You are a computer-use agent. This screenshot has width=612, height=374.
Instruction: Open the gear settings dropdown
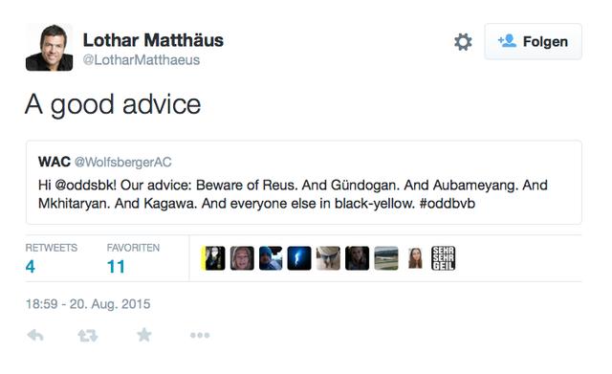pyautogui.click(x=463, y=42)
